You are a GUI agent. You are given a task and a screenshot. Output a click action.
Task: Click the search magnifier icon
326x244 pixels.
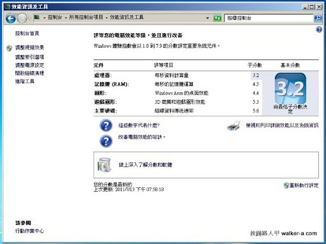click(318, 18)
